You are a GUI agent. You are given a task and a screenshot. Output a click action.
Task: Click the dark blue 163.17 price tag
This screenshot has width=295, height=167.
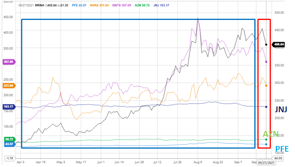pos(9,107)
